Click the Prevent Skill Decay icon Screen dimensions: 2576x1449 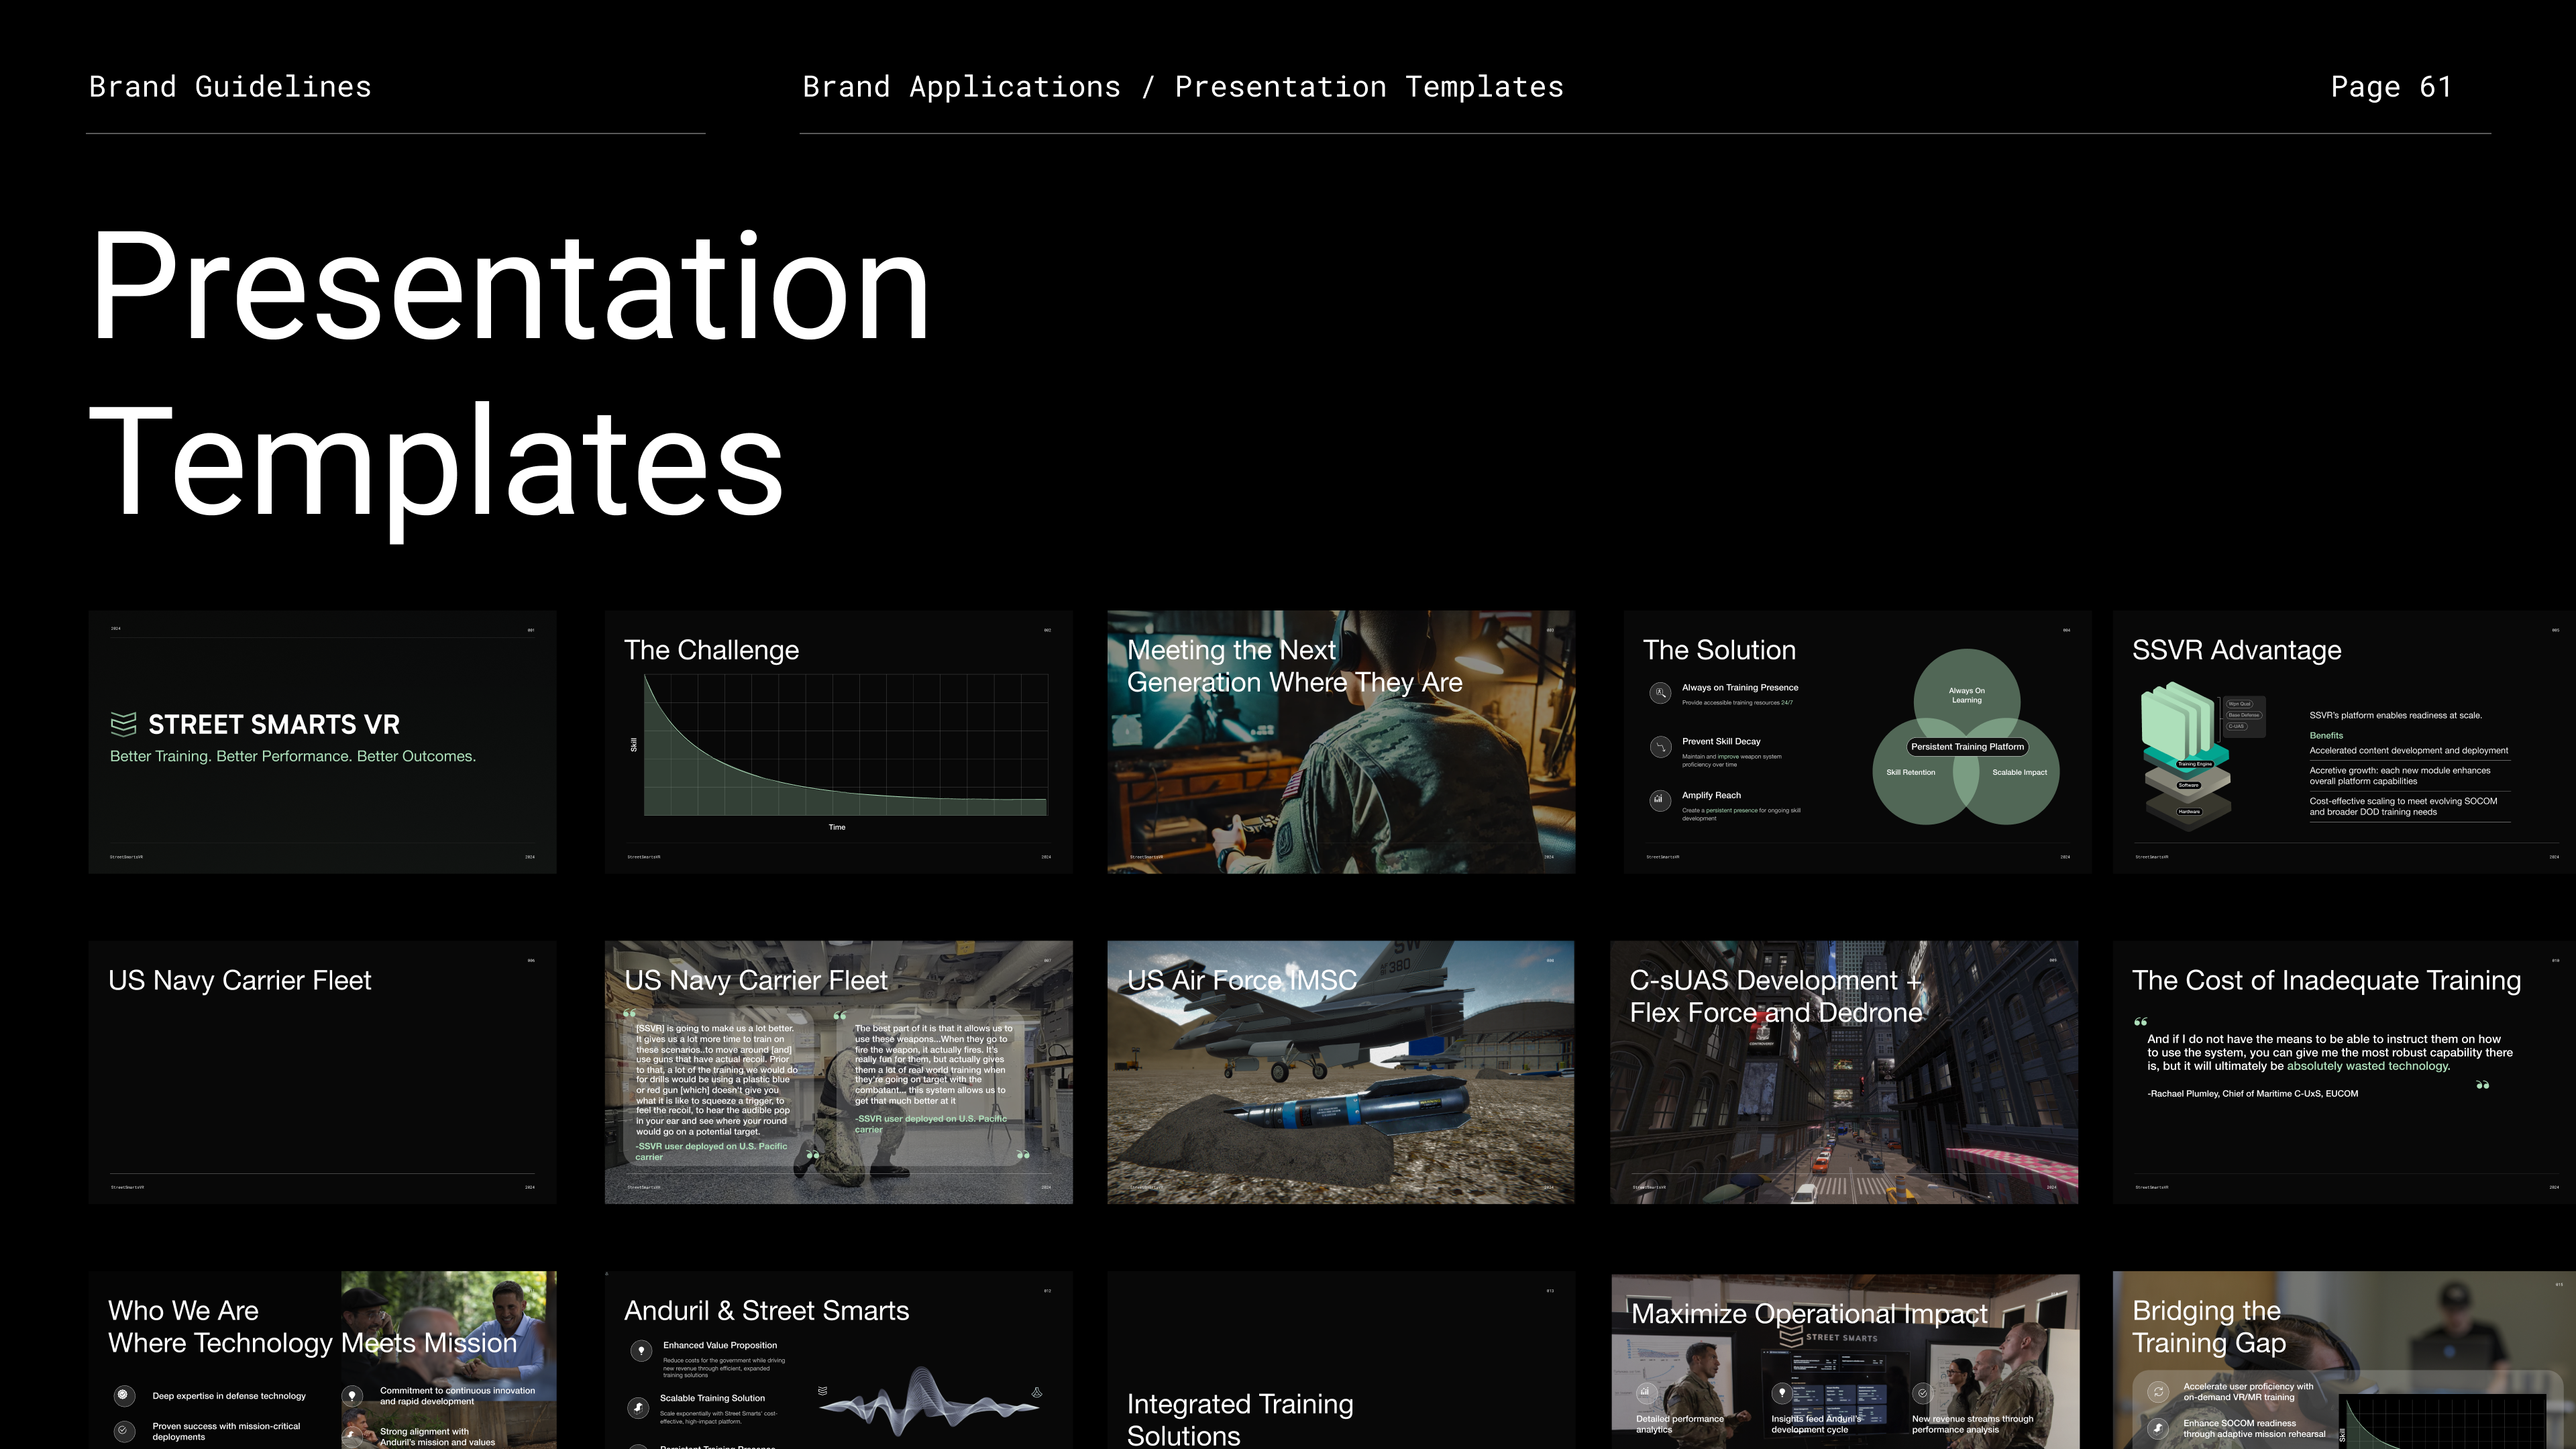click(1660, 747)
